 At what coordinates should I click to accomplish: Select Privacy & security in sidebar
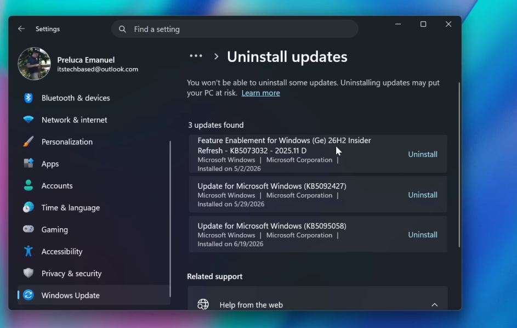72,274
